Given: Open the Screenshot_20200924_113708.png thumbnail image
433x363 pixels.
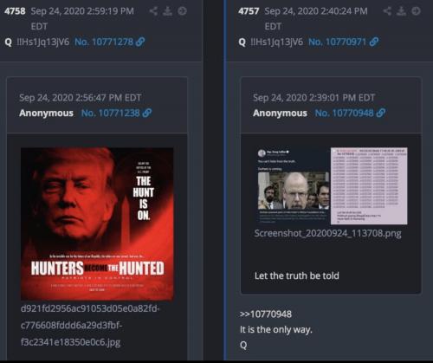Looking at the screenshot, I should 333,186.
